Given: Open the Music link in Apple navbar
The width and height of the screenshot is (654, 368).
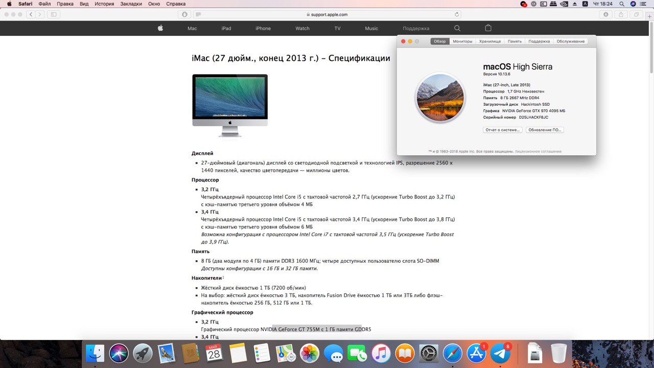Looking at the screenshot, I should 371,29.
